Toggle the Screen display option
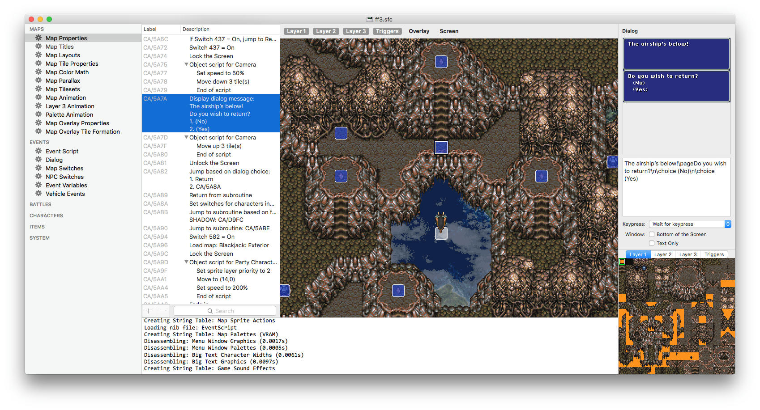Viewport: 760px width, 410px height. (x=449, y=31)
